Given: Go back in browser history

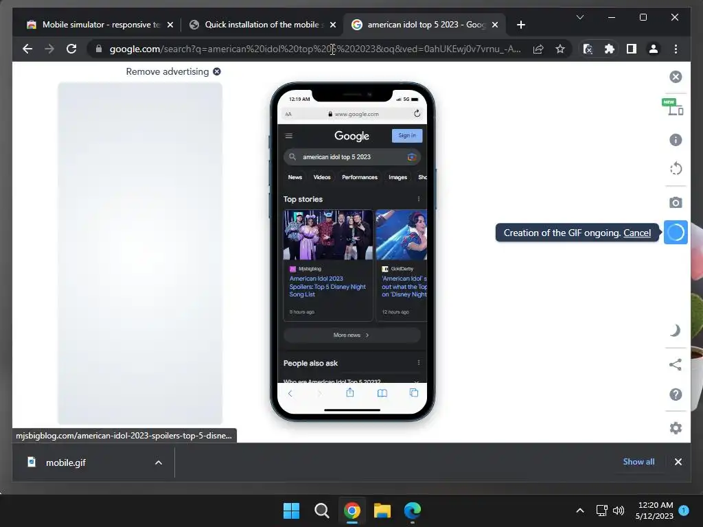Looking at the screenshot, I should (x=27, y=49).
